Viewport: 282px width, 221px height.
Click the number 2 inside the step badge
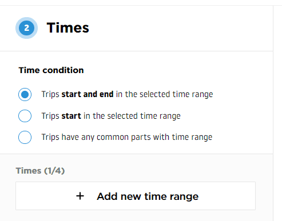coord(27,28)
